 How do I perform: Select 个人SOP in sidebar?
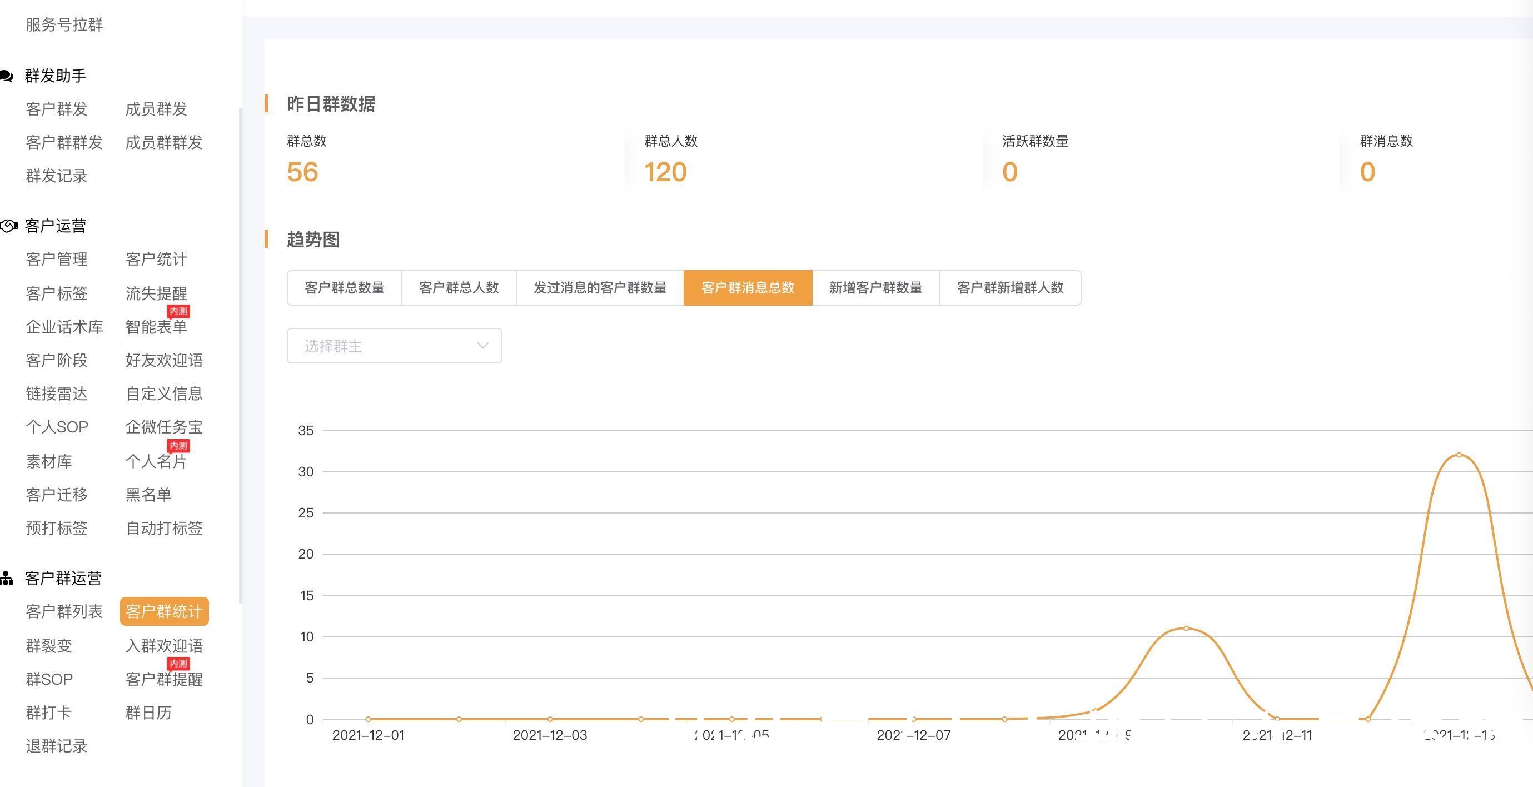pyautogui.click(x=57, y=426)
